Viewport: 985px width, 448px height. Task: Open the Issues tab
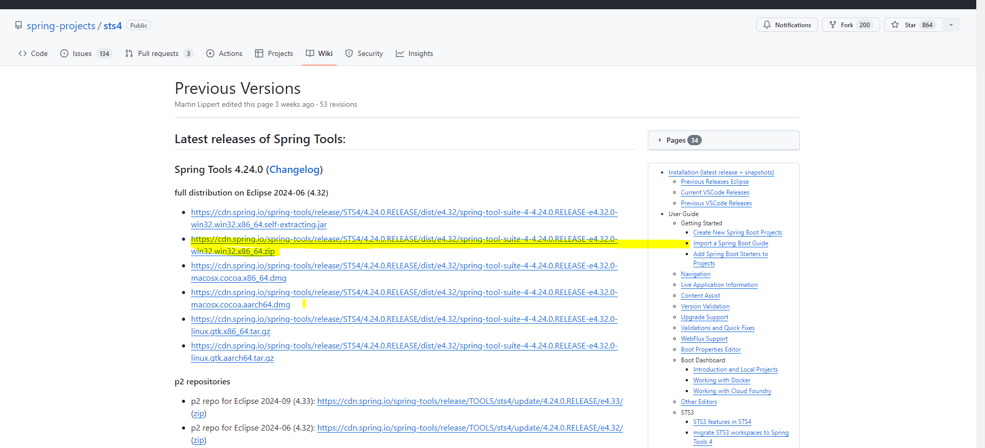point(86,53)
